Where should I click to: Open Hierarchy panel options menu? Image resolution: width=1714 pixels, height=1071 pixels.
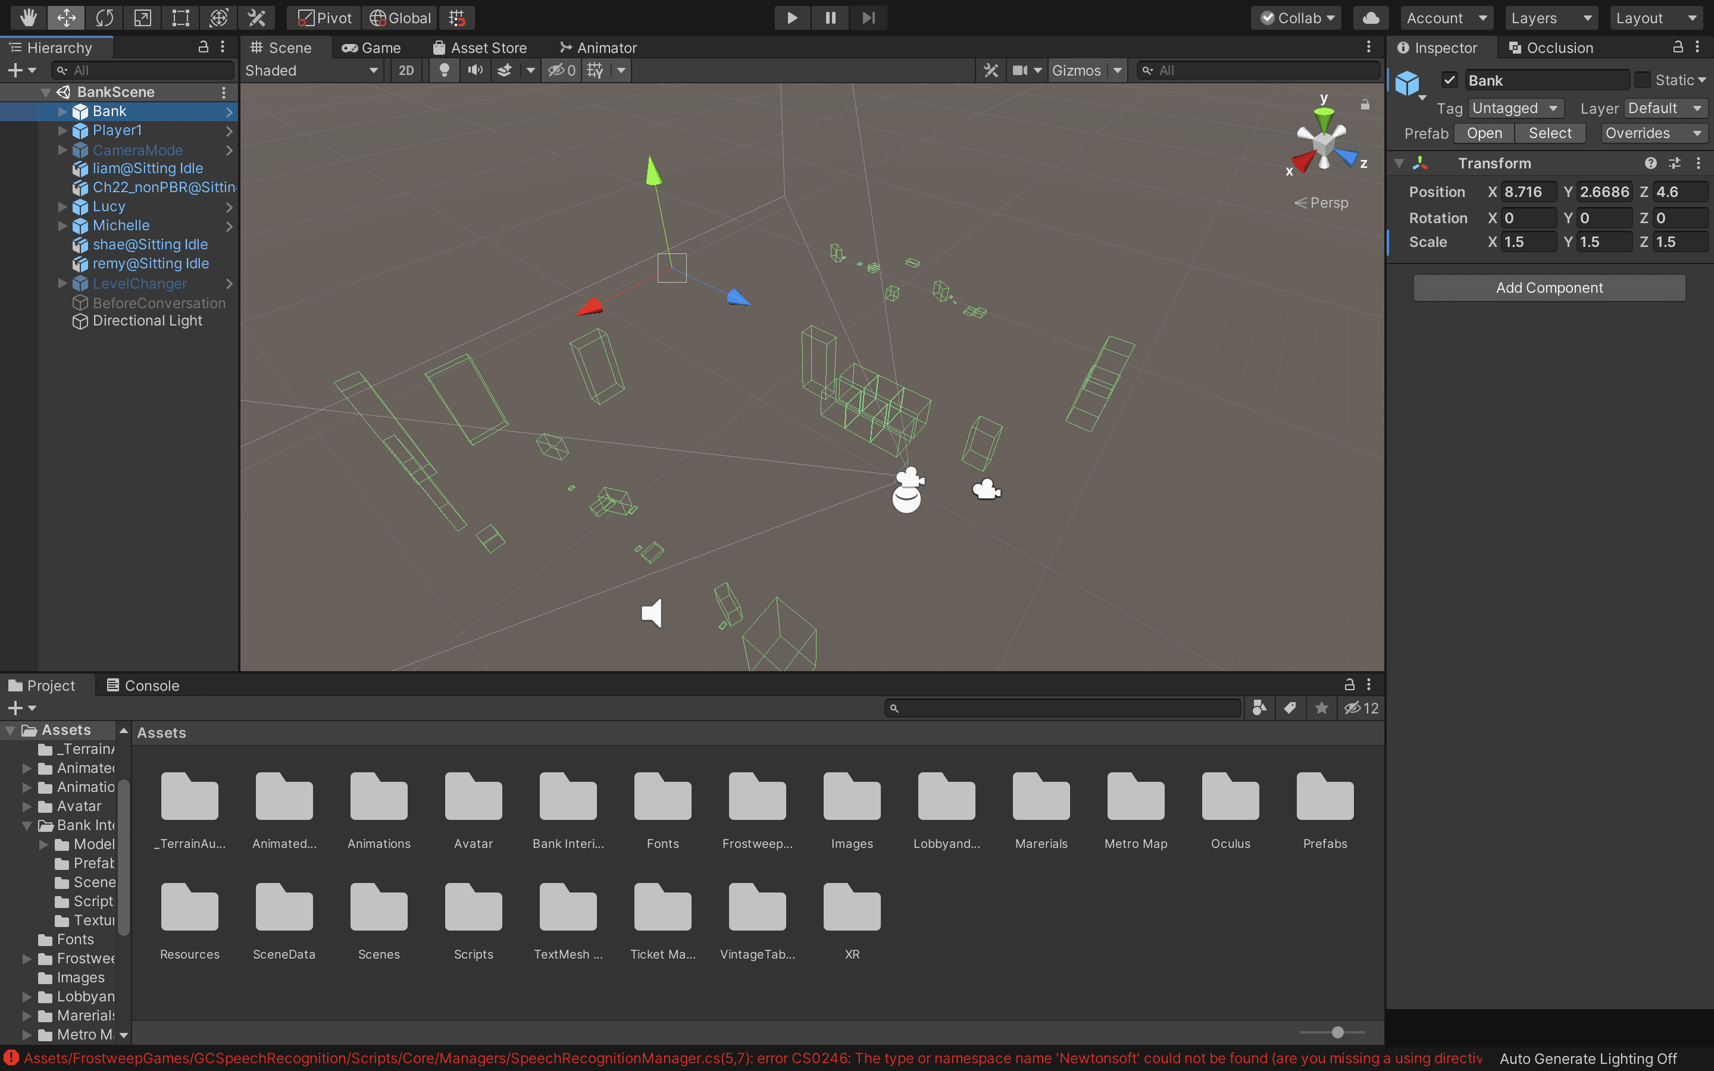pos(223,47)
